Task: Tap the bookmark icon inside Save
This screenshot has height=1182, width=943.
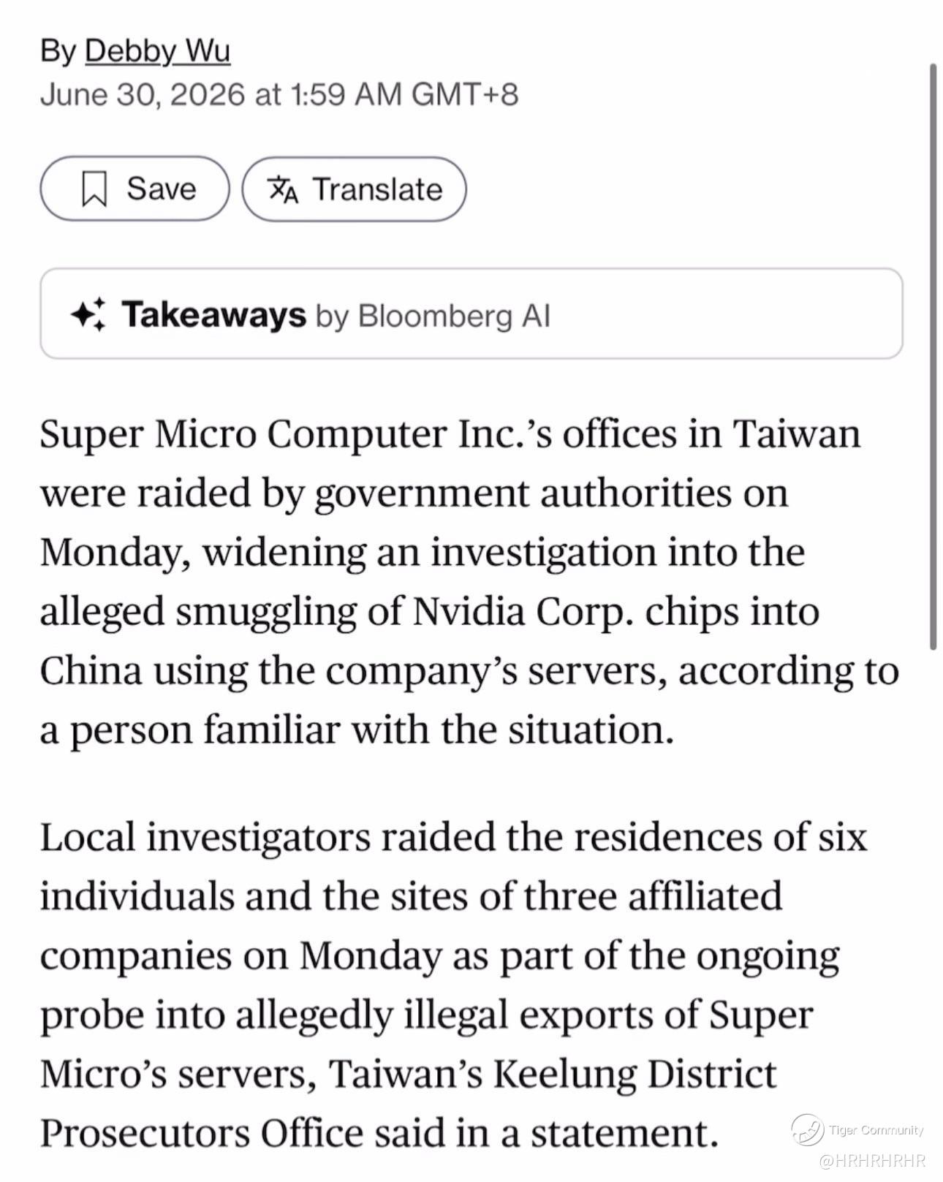Action: (95, 189)
